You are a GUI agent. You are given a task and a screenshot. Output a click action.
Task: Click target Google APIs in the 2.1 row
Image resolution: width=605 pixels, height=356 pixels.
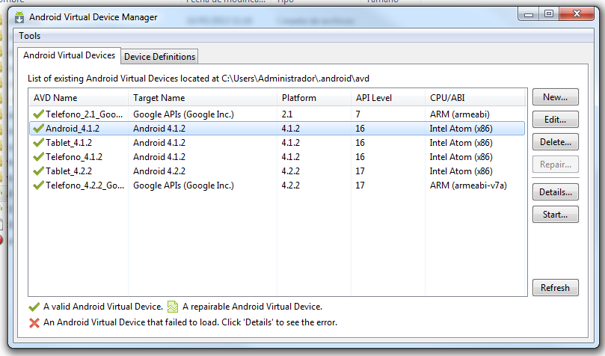183,114
